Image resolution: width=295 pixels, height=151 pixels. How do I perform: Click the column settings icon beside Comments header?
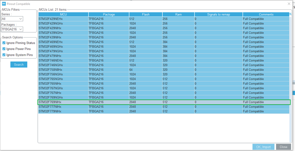(x=291, y=14)
